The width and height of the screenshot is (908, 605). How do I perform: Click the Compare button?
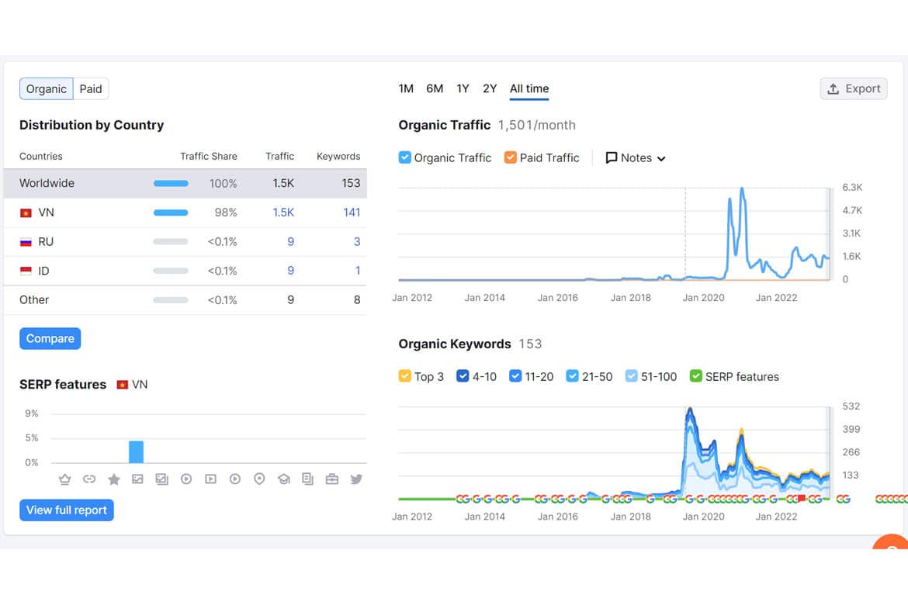click(x=50, y=339)
